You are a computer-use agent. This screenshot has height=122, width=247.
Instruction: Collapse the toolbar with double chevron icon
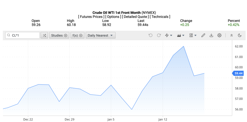click(231, 35)
